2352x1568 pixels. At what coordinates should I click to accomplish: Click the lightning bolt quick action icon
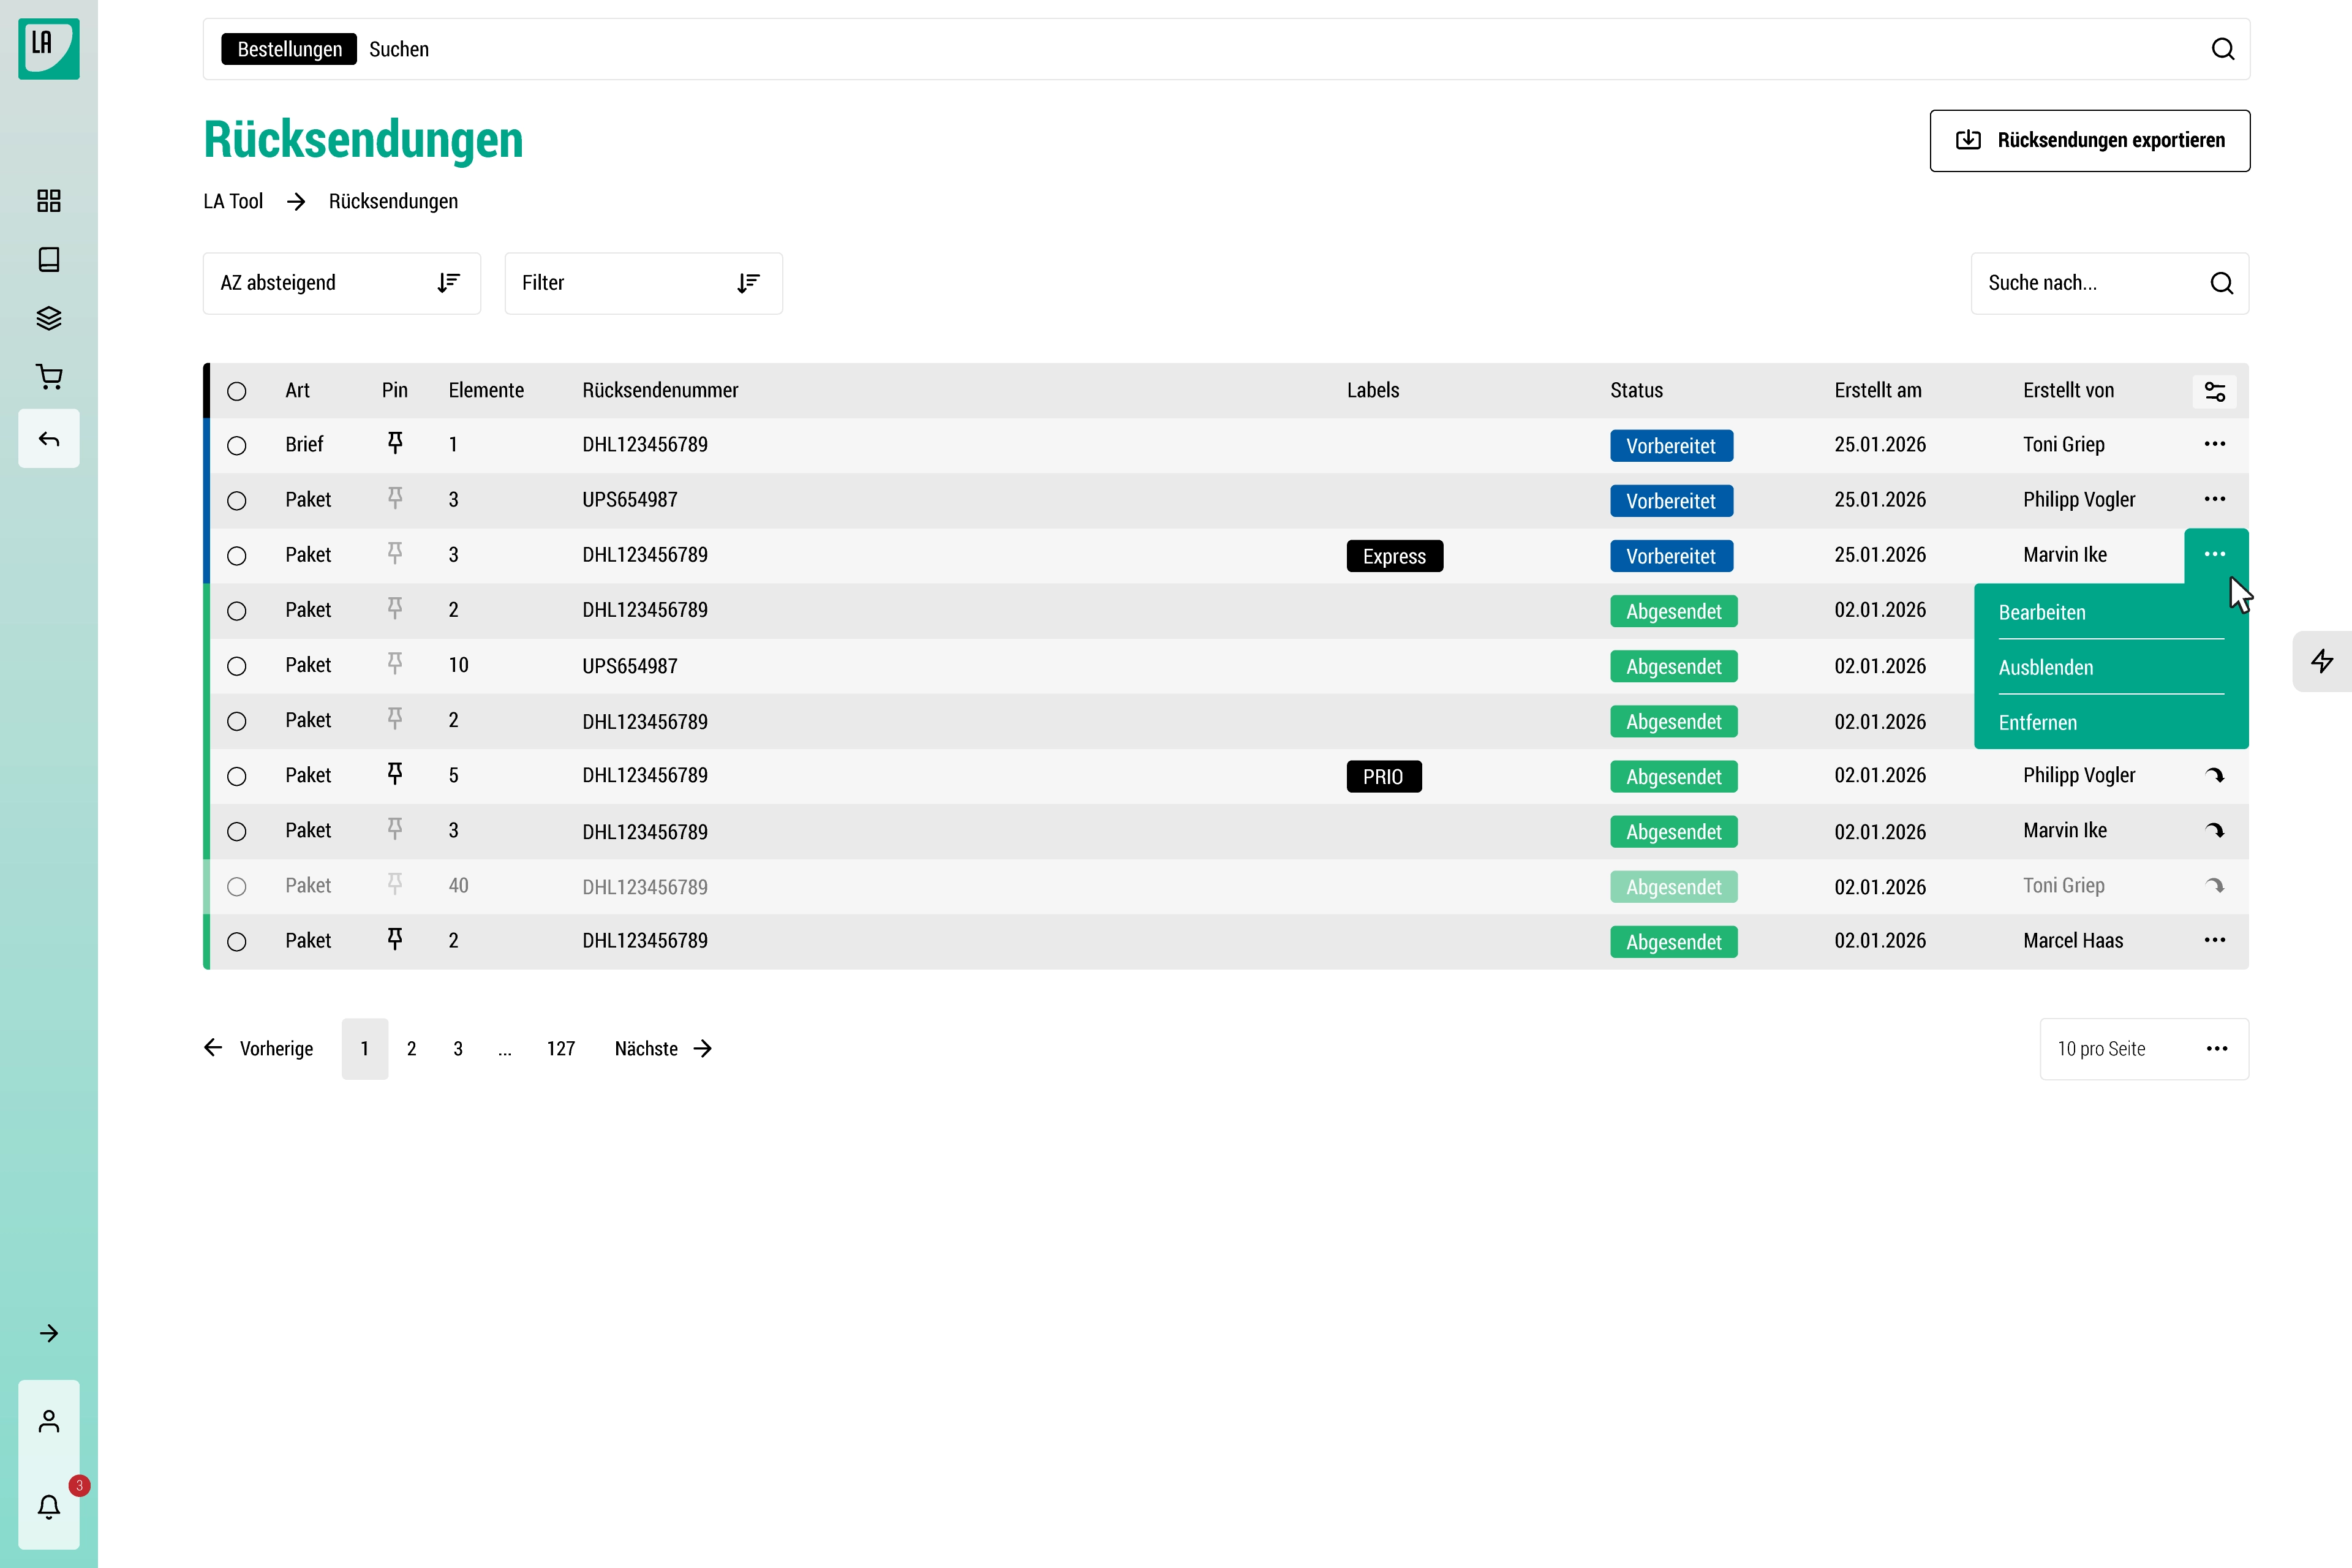pyautogui.click(x=2322, y=661)
